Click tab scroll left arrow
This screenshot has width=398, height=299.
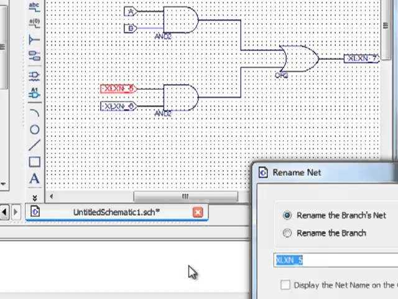point(4,212)
